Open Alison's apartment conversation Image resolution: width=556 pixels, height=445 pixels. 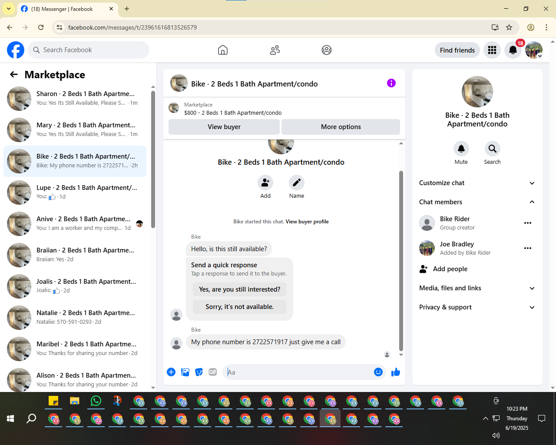pos(75,379)
